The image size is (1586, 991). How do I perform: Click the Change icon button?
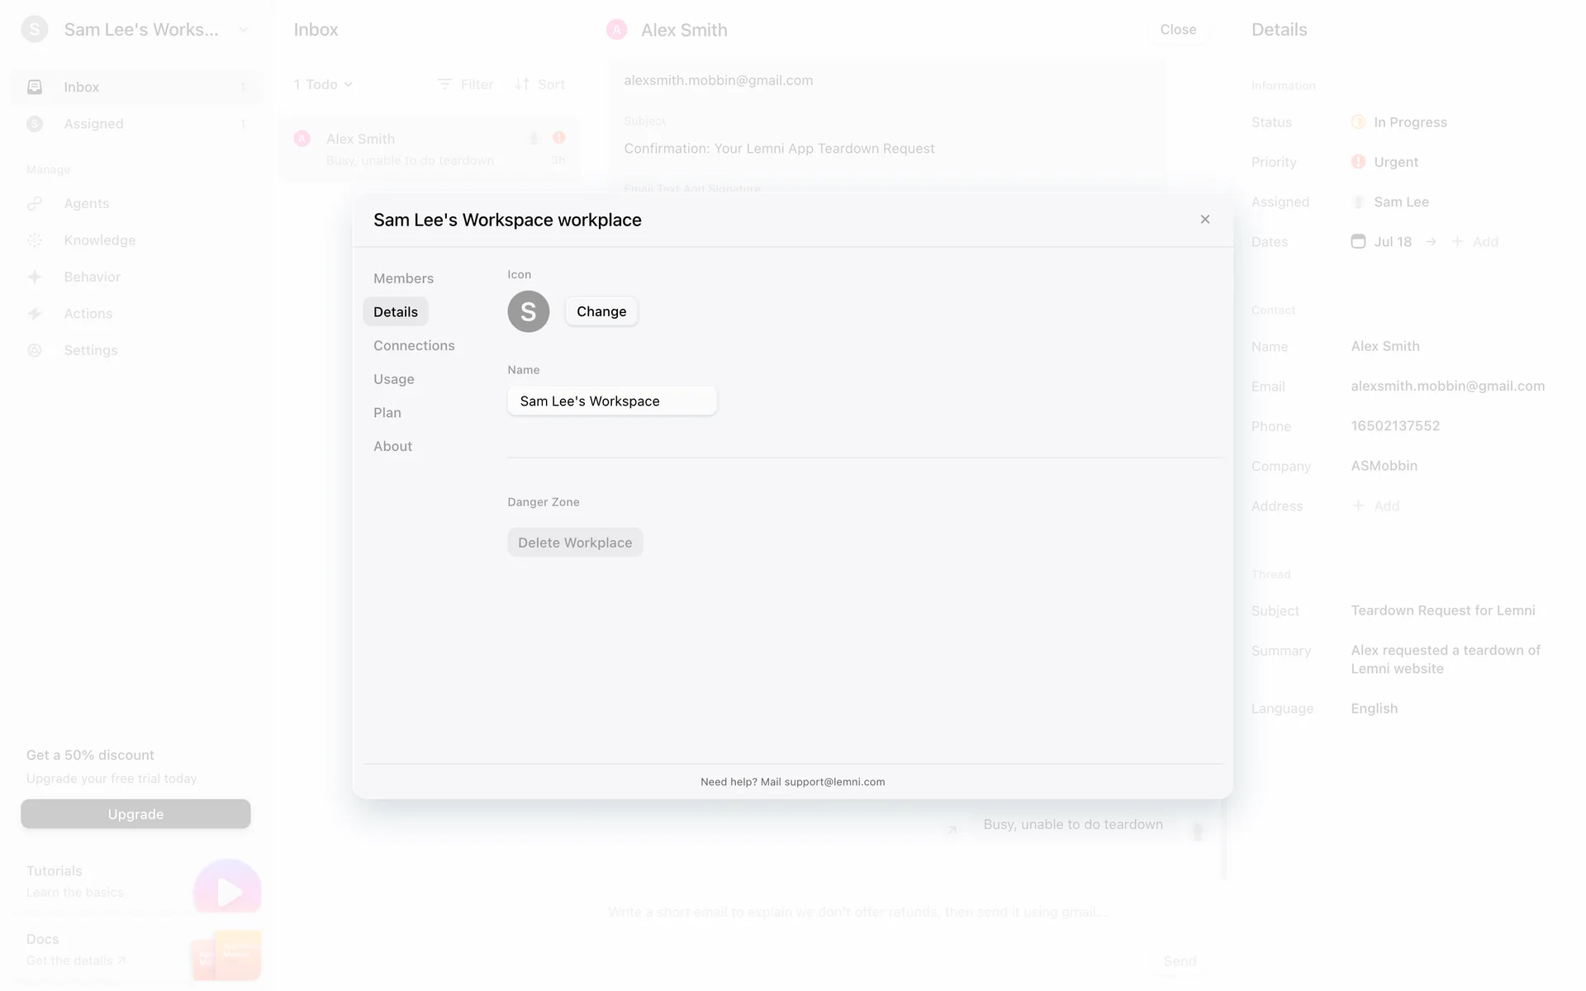[x=601, y=311]
